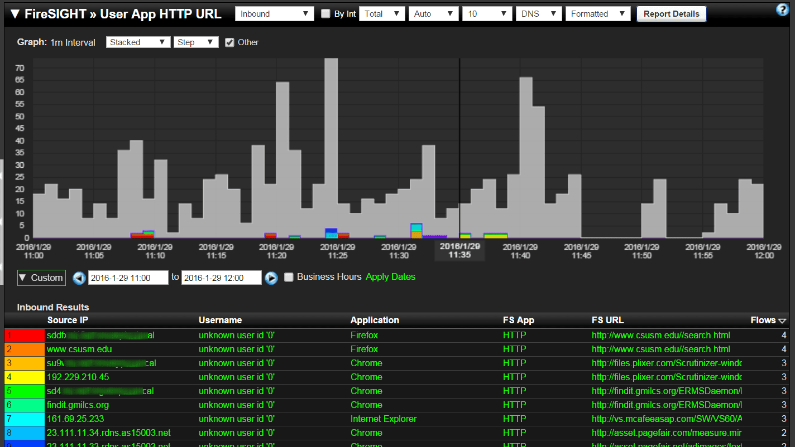Click the green swatch for row 5
Viewport: 795px width, 447px height.
point(25,391)
